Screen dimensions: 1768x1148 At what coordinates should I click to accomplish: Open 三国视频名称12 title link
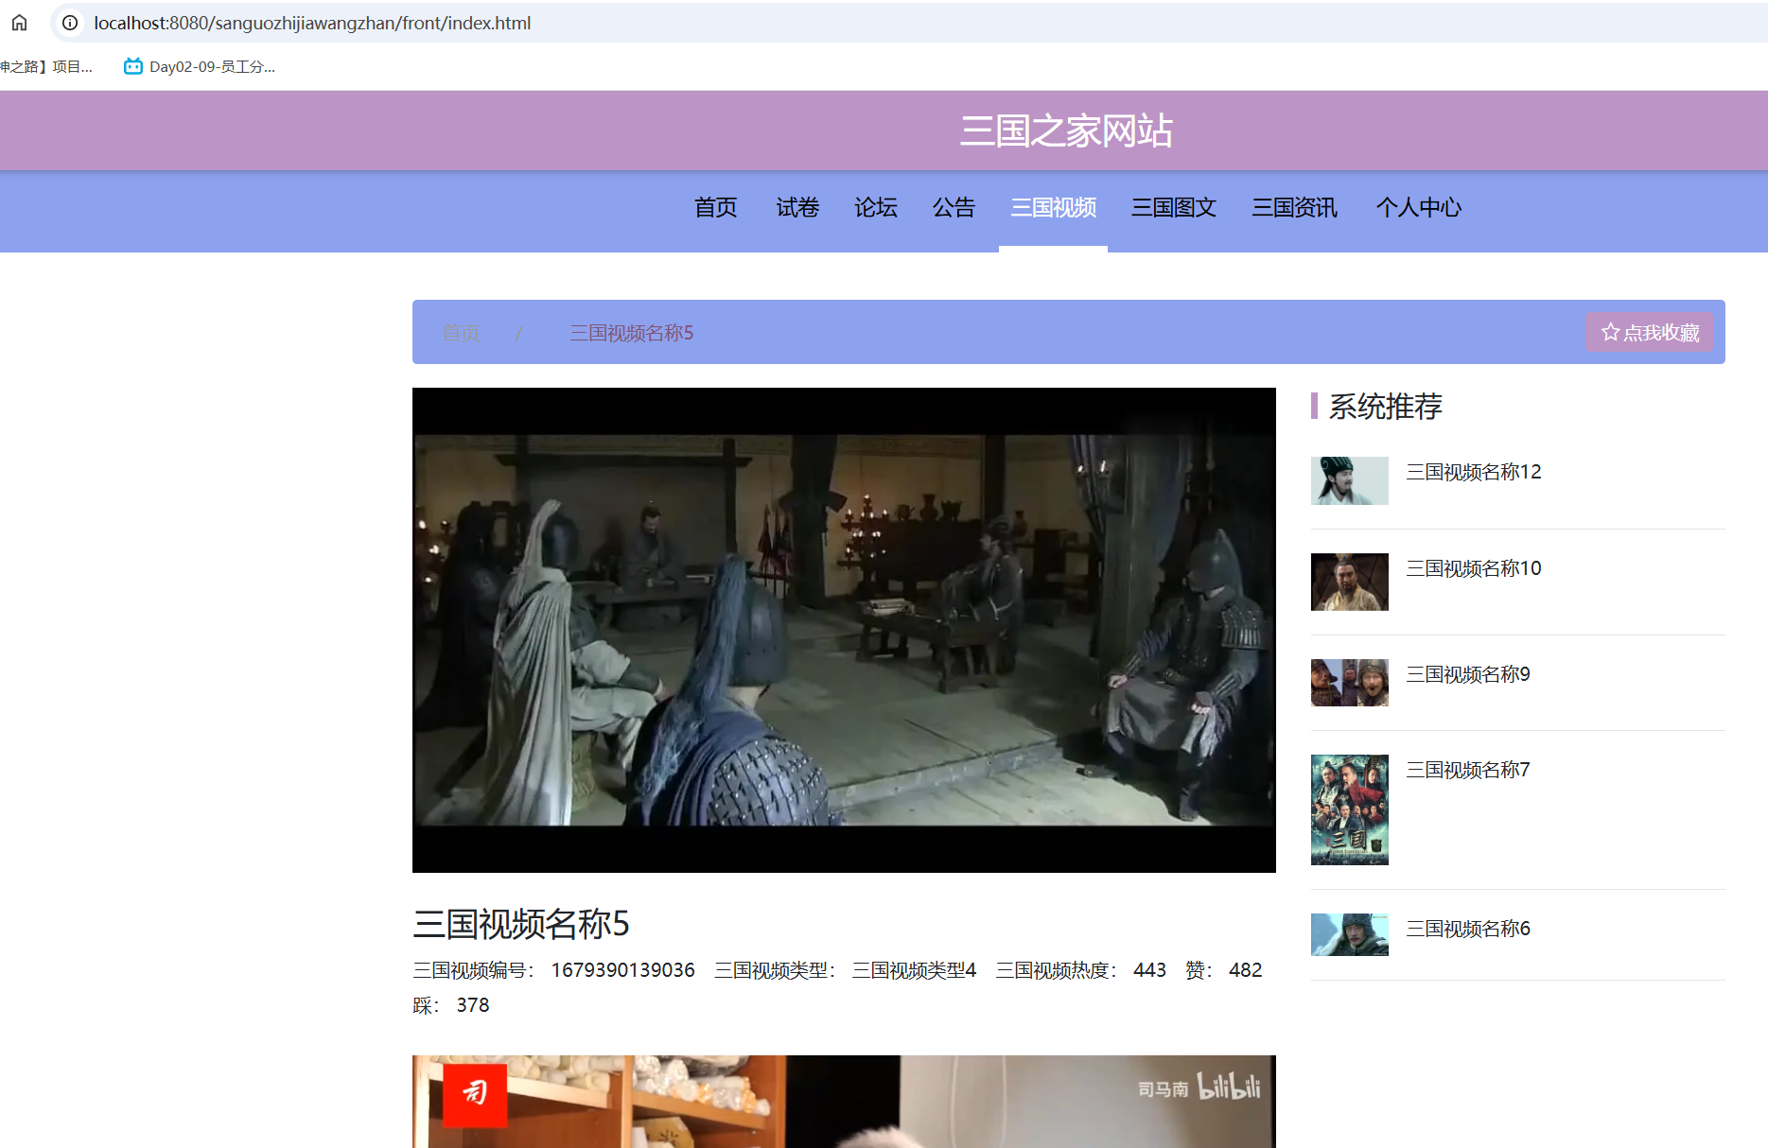(x=1474, y=472)
